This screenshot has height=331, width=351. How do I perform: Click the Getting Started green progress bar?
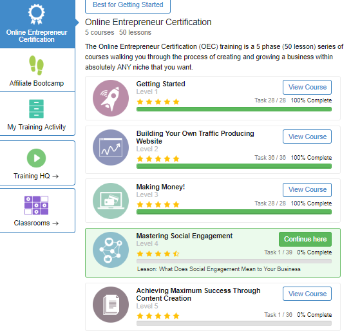(x=234, y=109)
